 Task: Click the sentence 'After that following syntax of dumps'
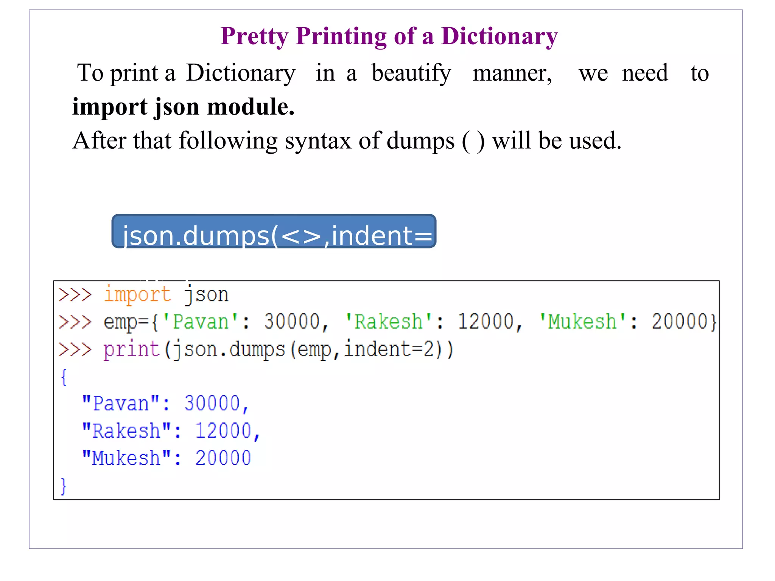[x=347, y=141]
